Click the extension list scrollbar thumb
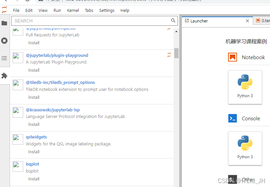 [x=176, y=53]
